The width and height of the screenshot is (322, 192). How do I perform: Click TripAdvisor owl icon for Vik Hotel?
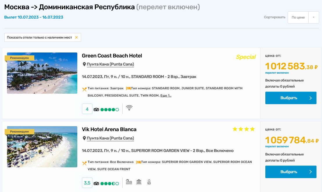[96, 184]
